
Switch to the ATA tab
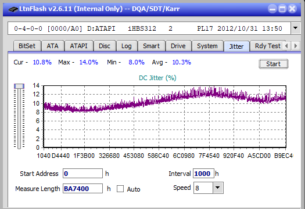coord(52,46)
